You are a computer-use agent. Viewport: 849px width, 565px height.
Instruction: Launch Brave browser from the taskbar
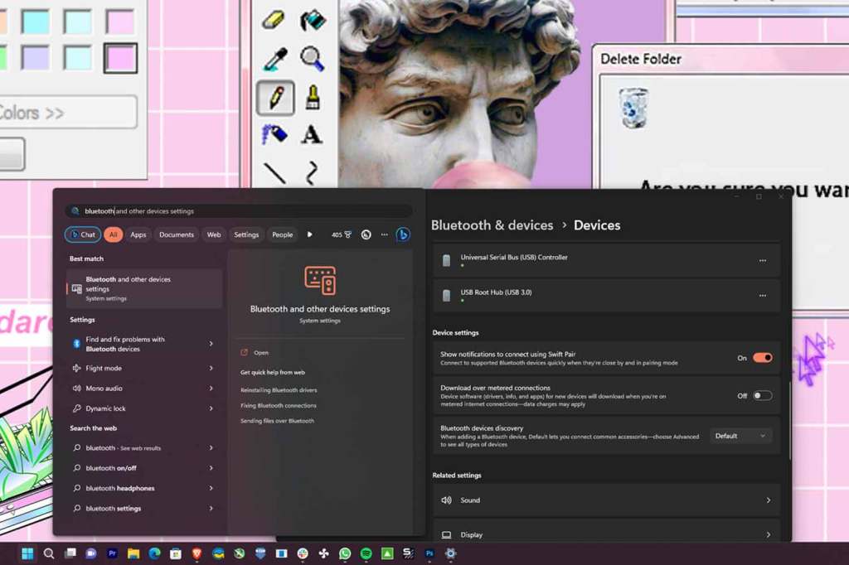tap(196, 553)
